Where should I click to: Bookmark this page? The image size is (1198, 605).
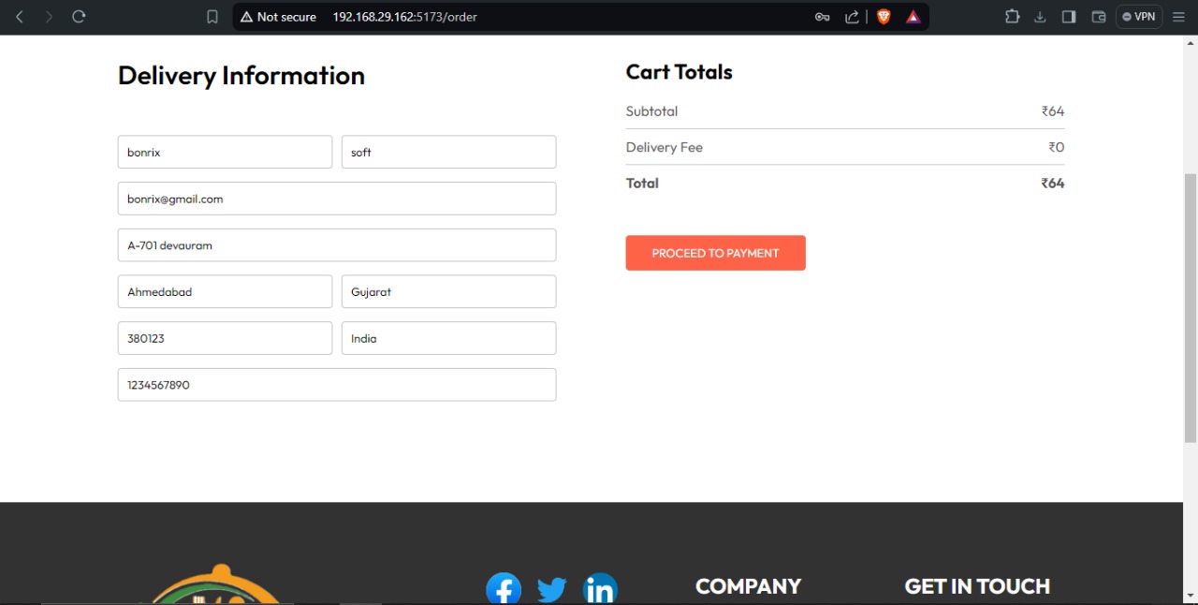click(212, 17)
